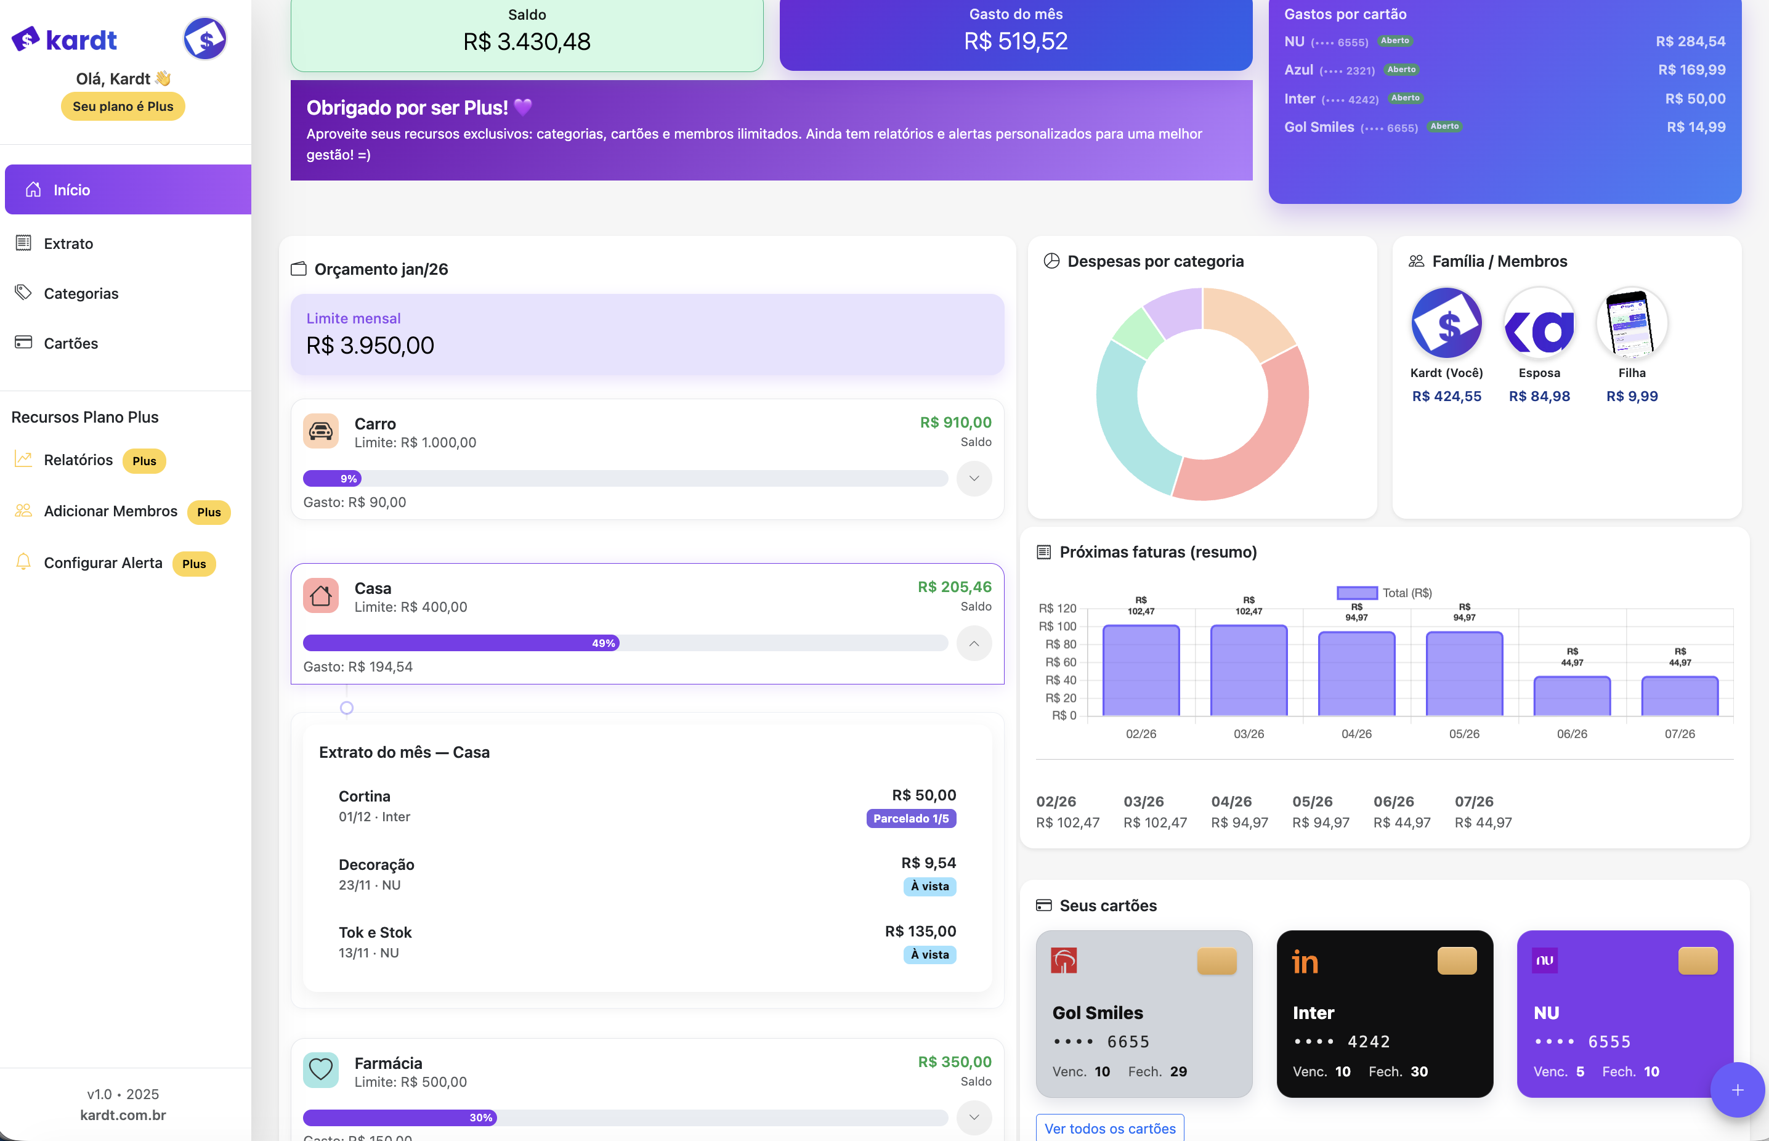
Task: Collapse the Casa budget statement
Action: [973, 643]
